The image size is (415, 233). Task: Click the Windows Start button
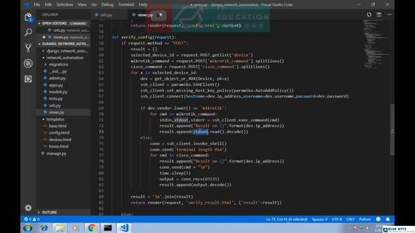pyautogui.click(x=27, y=228)
